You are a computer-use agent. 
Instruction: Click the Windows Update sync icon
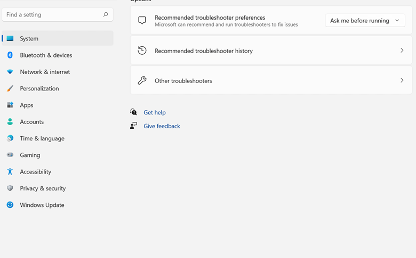tap(10, 205)
